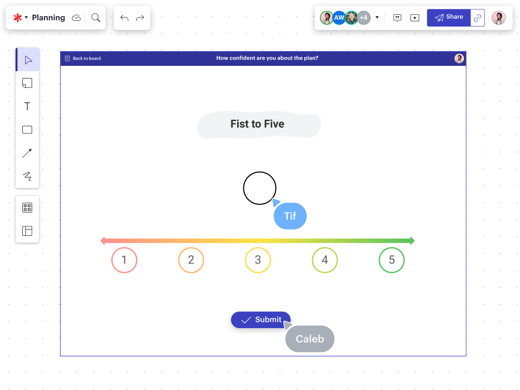Open the templates grid icon

27,208
